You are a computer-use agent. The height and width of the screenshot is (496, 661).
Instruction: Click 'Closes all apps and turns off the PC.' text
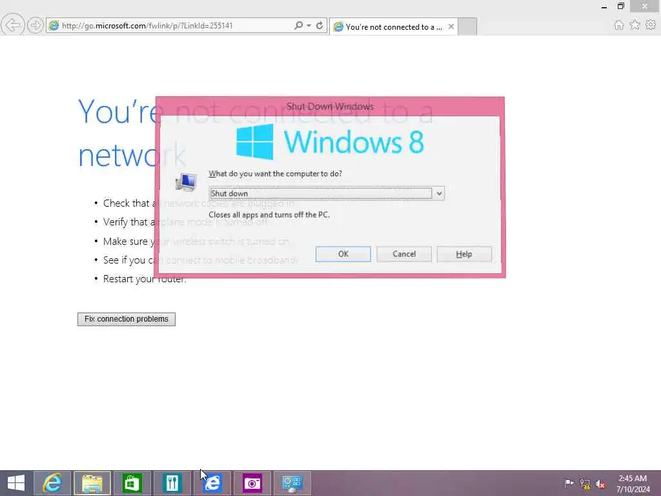(x=269, y=214)
